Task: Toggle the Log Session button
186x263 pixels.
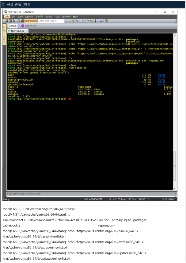Action: point(31,21)
